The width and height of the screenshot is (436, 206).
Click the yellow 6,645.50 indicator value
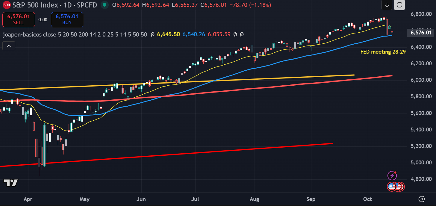coord(168,34)
